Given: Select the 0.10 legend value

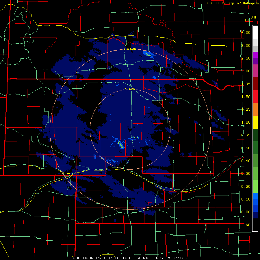Looking at the screenshot, I should 246,199.
